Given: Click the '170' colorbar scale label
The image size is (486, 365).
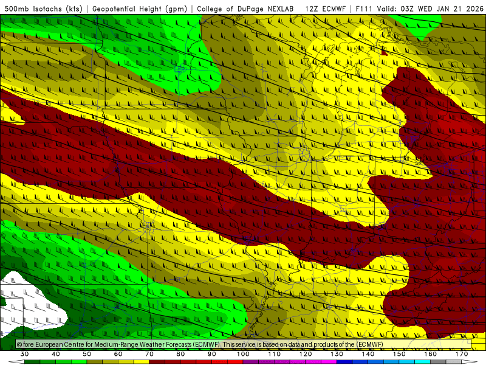Looking at the screenshot, I should point(462,354).
